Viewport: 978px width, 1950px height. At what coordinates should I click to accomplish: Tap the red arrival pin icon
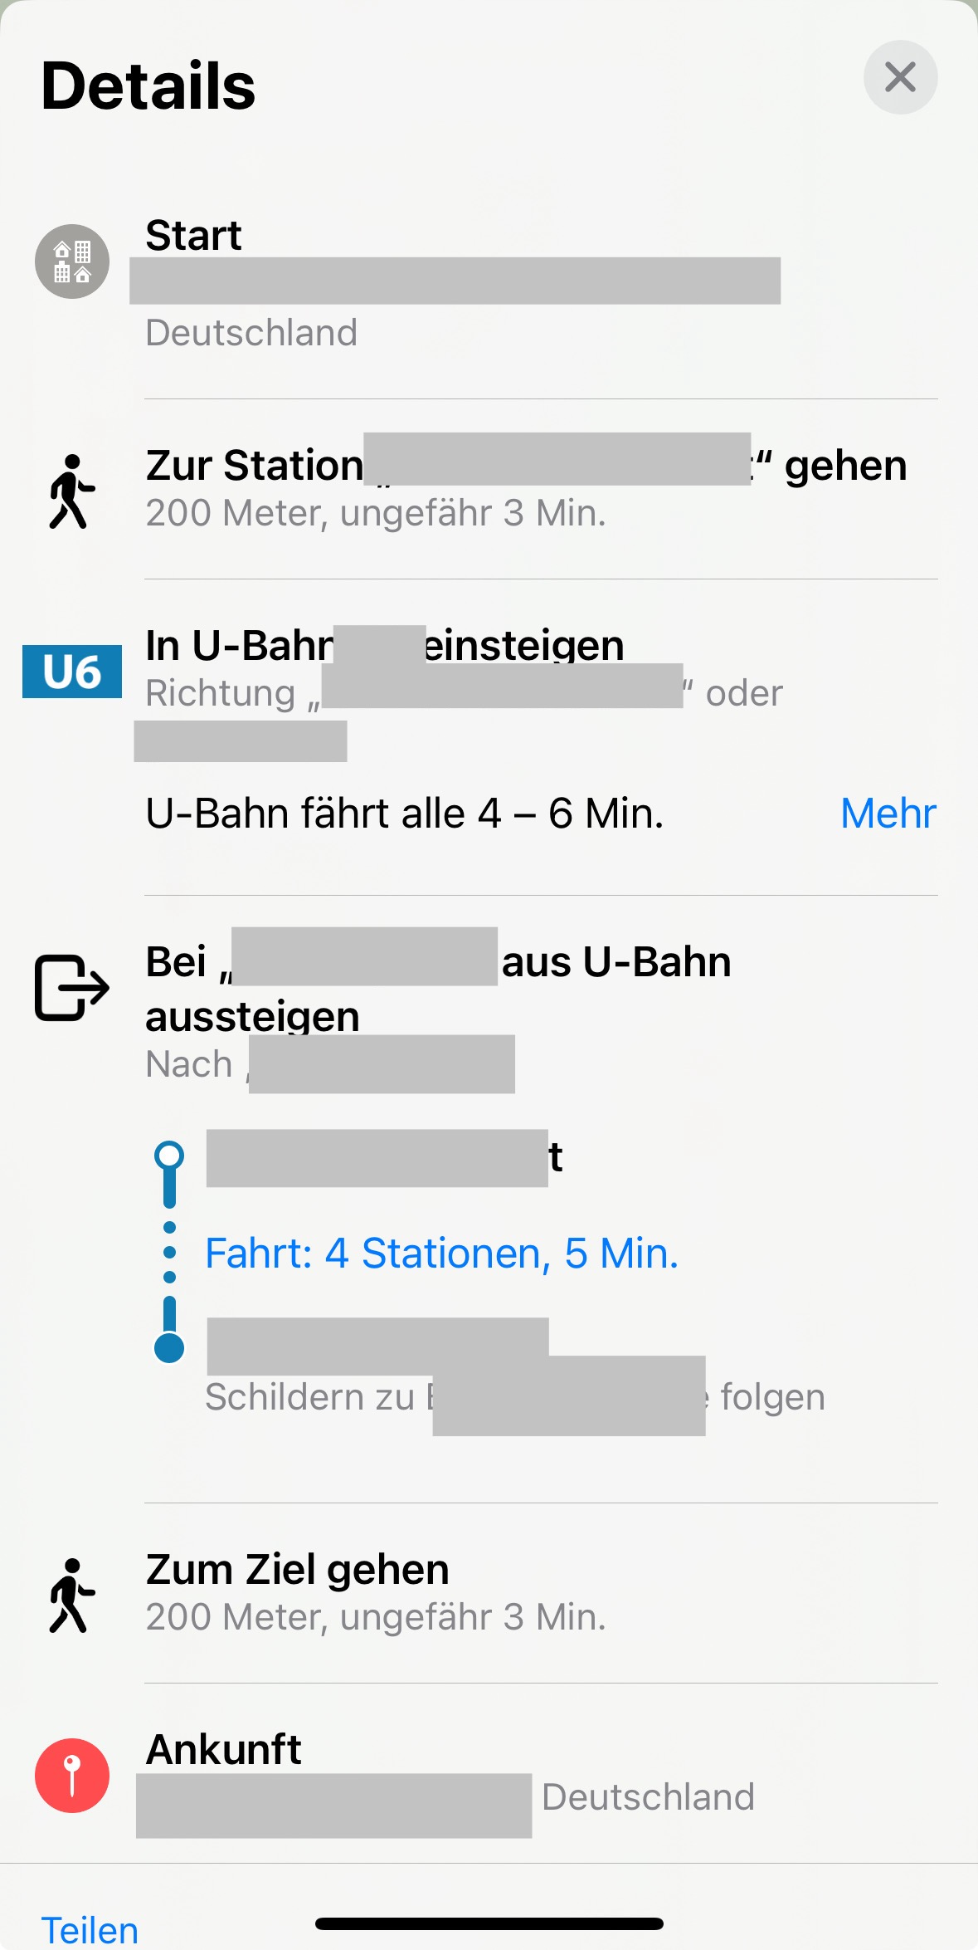tap(72, 1776)
